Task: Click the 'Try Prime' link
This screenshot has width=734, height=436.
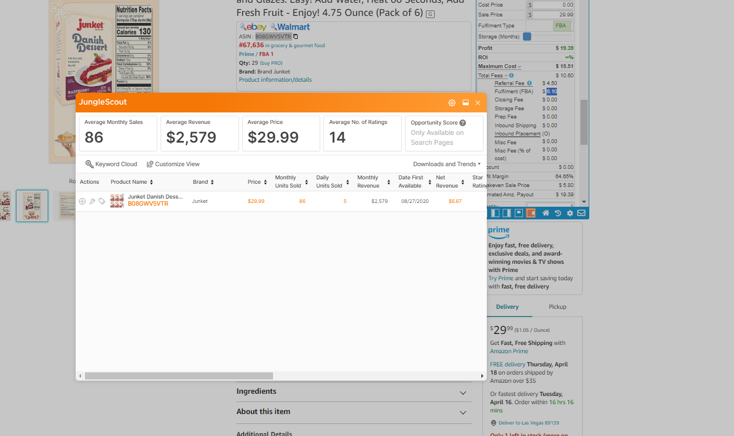Action: (500, 278)
